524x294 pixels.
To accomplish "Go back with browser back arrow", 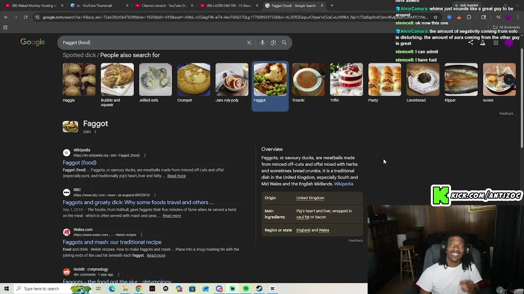I will [6, 17].
